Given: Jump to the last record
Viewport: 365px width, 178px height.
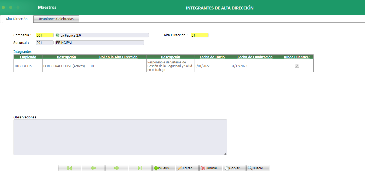Looking at the screenshot, I should click(140, 168).
